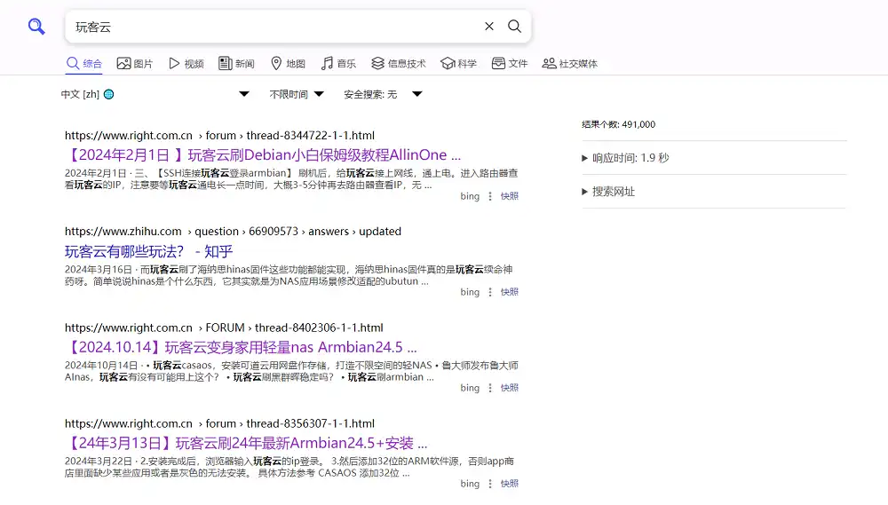Viewport: 888px width, 505px height.
Task: Open the 文件 files tab
Action: pos(510,63)
